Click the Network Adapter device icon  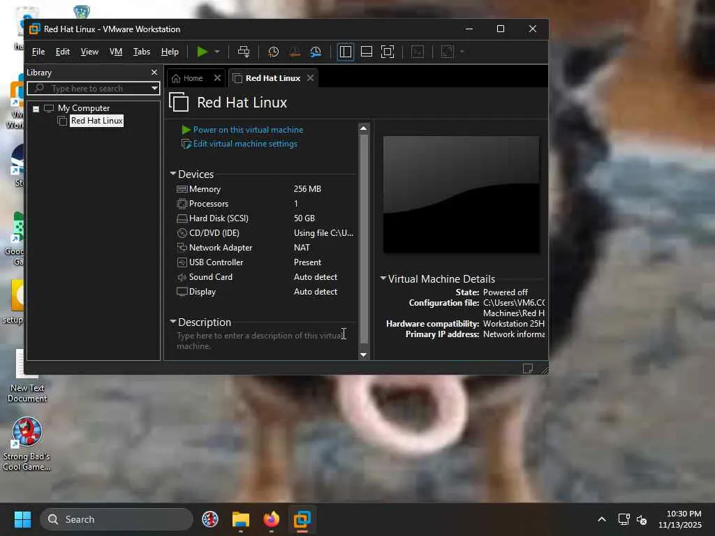[182, 248]
